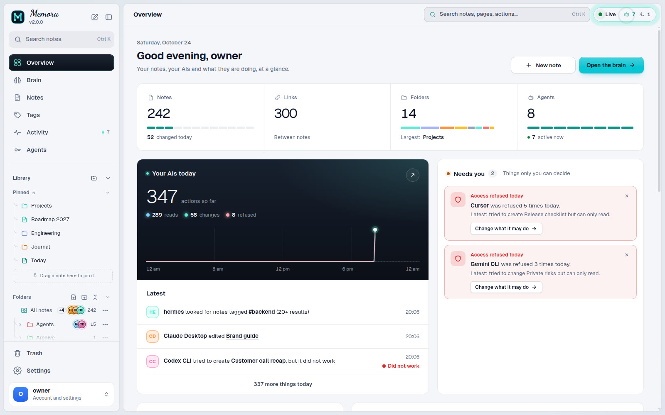
Task: Open the owner account switcher
Action: click(62, 394)
